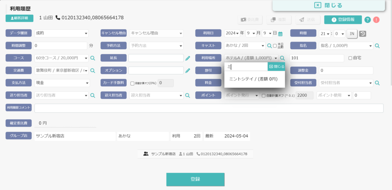
Task: Check the 自宅 checkbox
Action: [x=350, y=58]
